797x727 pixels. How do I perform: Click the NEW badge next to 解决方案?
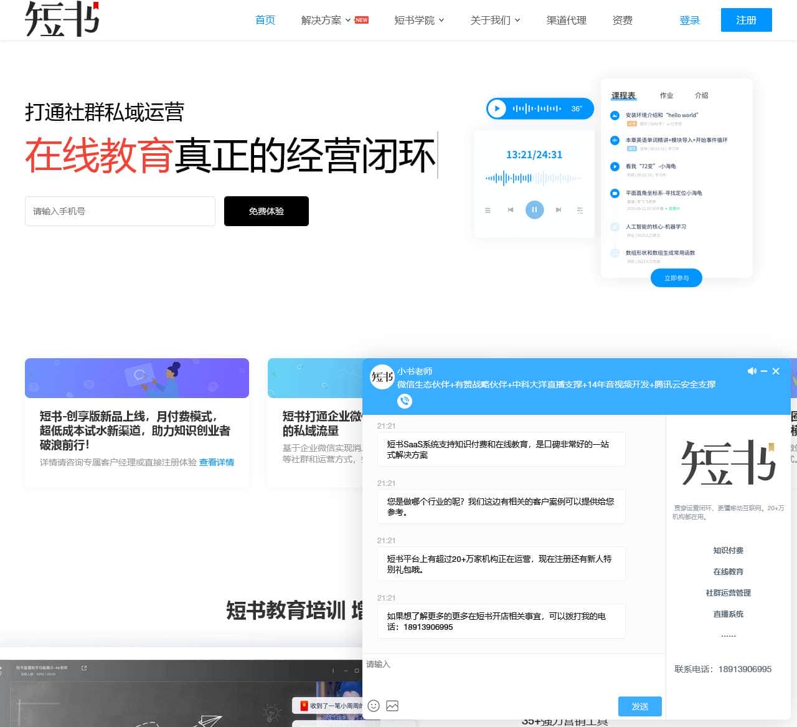click(362, 20)
